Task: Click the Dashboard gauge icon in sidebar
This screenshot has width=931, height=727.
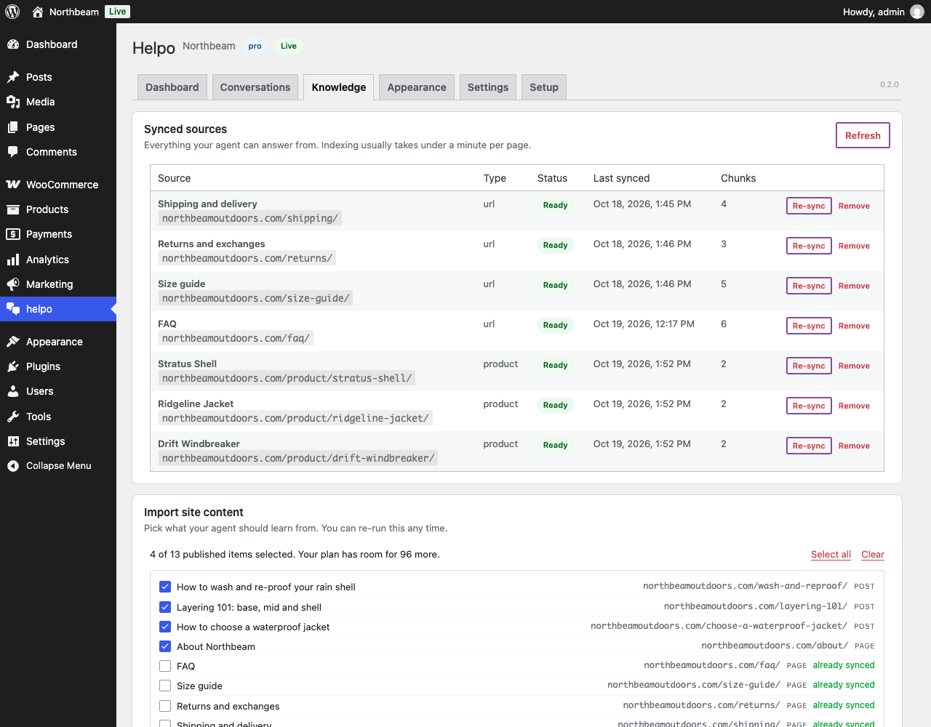Action: click(13, 44)
